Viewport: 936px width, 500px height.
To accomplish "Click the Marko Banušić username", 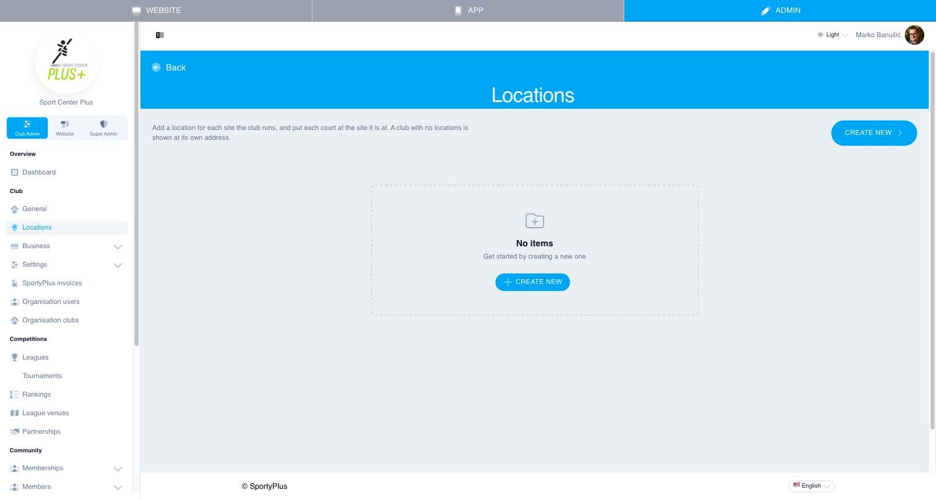I will click(x=878, y=35).
